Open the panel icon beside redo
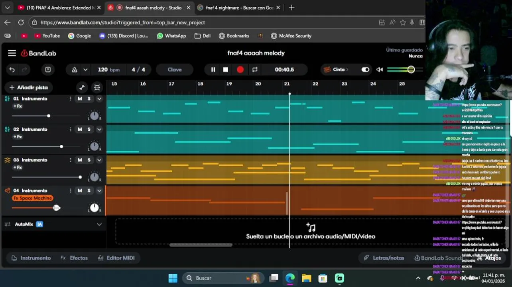The width and height of the screenshot is (512, 287). 48,70
